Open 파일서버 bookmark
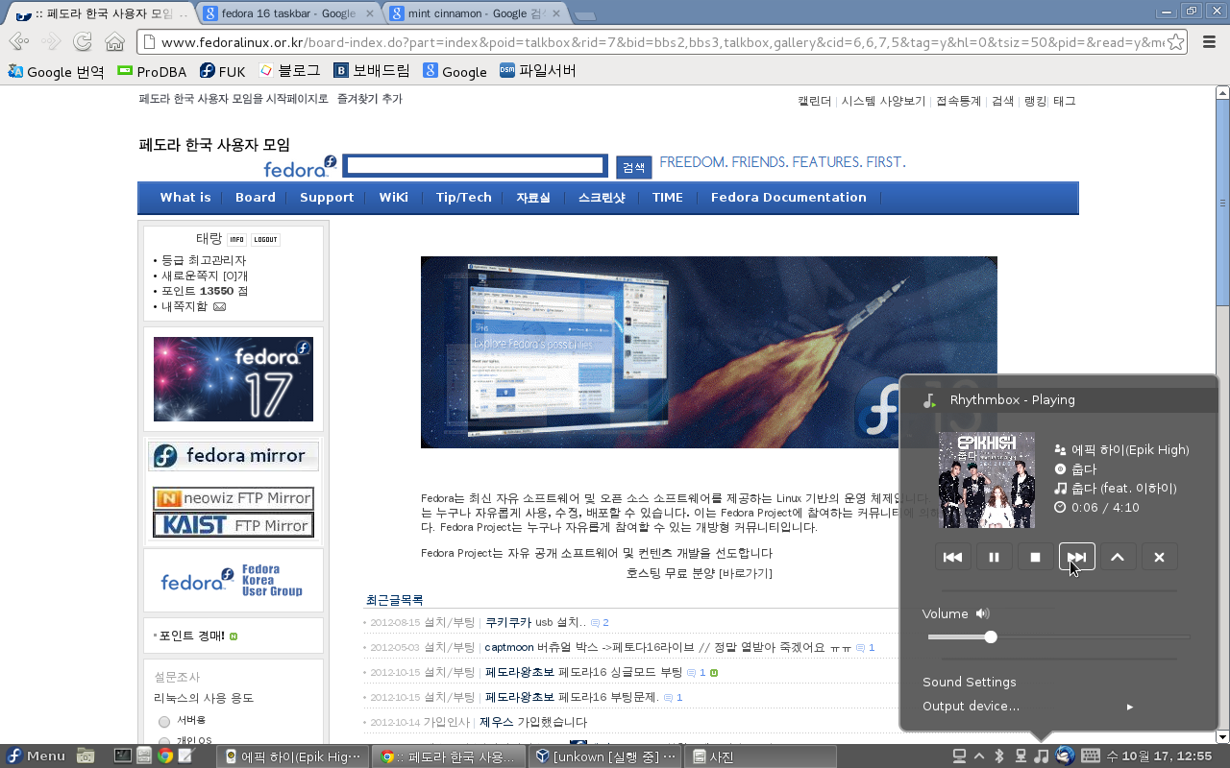 click(537, 71)
